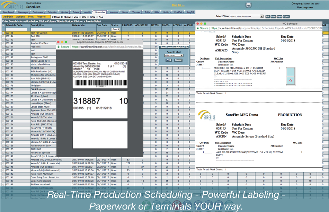
Task: Click the barcode on the production label
Action: pyautogui.click(x=101, y=83)
